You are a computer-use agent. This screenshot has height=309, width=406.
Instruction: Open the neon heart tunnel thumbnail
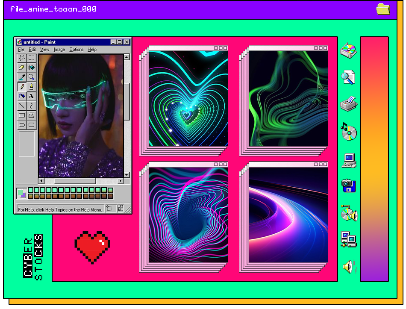click(188, 98)
